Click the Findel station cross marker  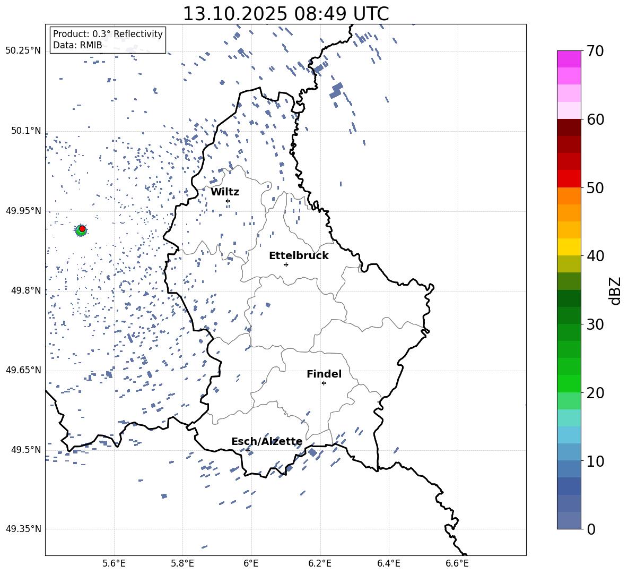pos(324,383)
